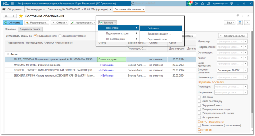Add Состояние обеспечения page to favorites
The height and width of the screenshot is (136, 255).
tap(21, 16)
